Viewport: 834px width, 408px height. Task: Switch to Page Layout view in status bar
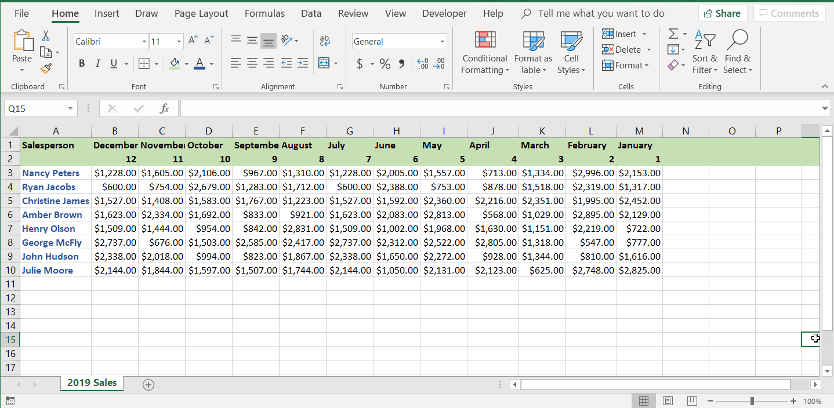coord(668,401)
